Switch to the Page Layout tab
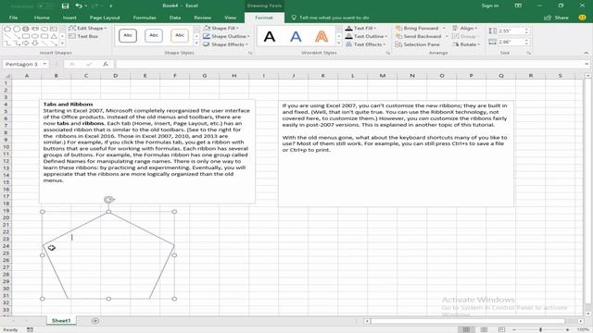 (105, 18)
